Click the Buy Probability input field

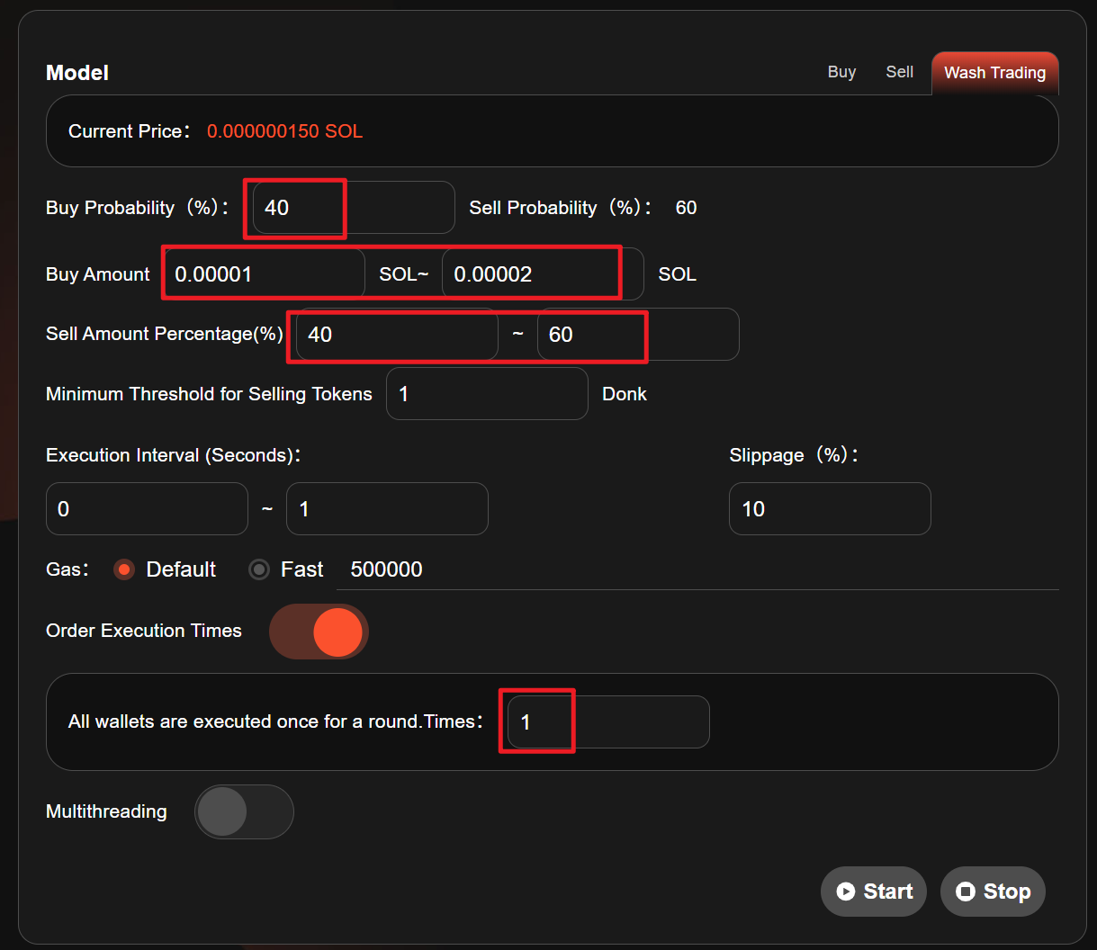[x=353, y=208]
